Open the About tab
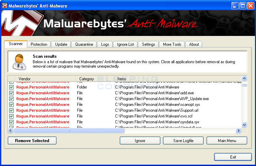The height and width of the screenshot is (166, 256). click(x=194, y=44)
